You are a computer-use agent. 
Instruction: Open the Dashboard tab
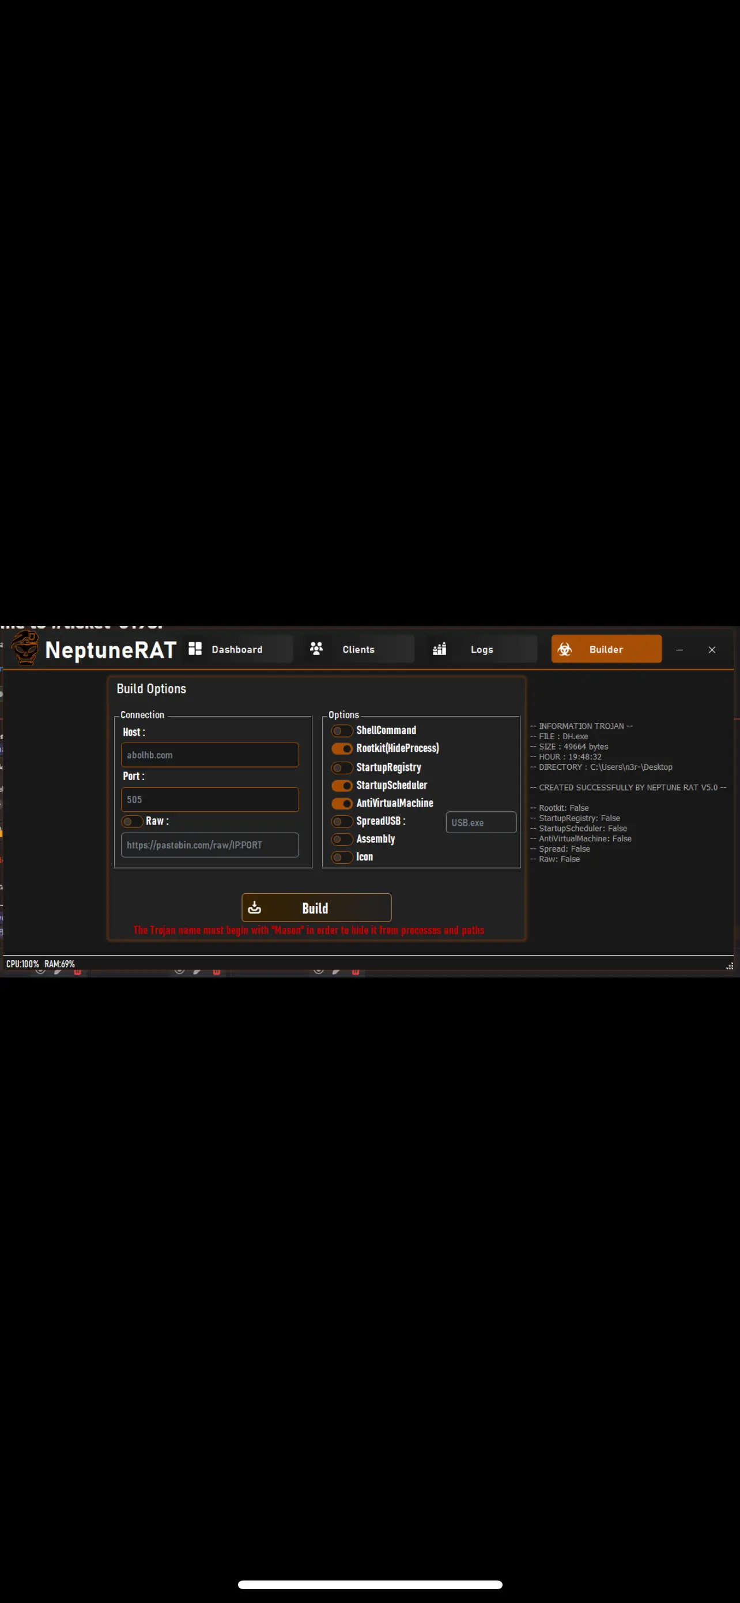(x=238, y=649)
